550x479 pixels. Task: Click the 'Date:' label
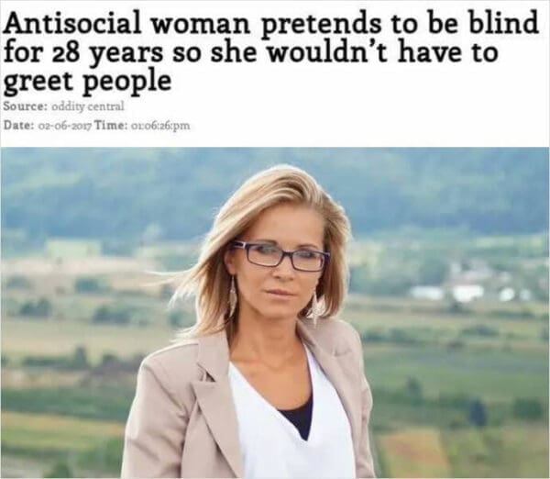[x=18, y=125]
